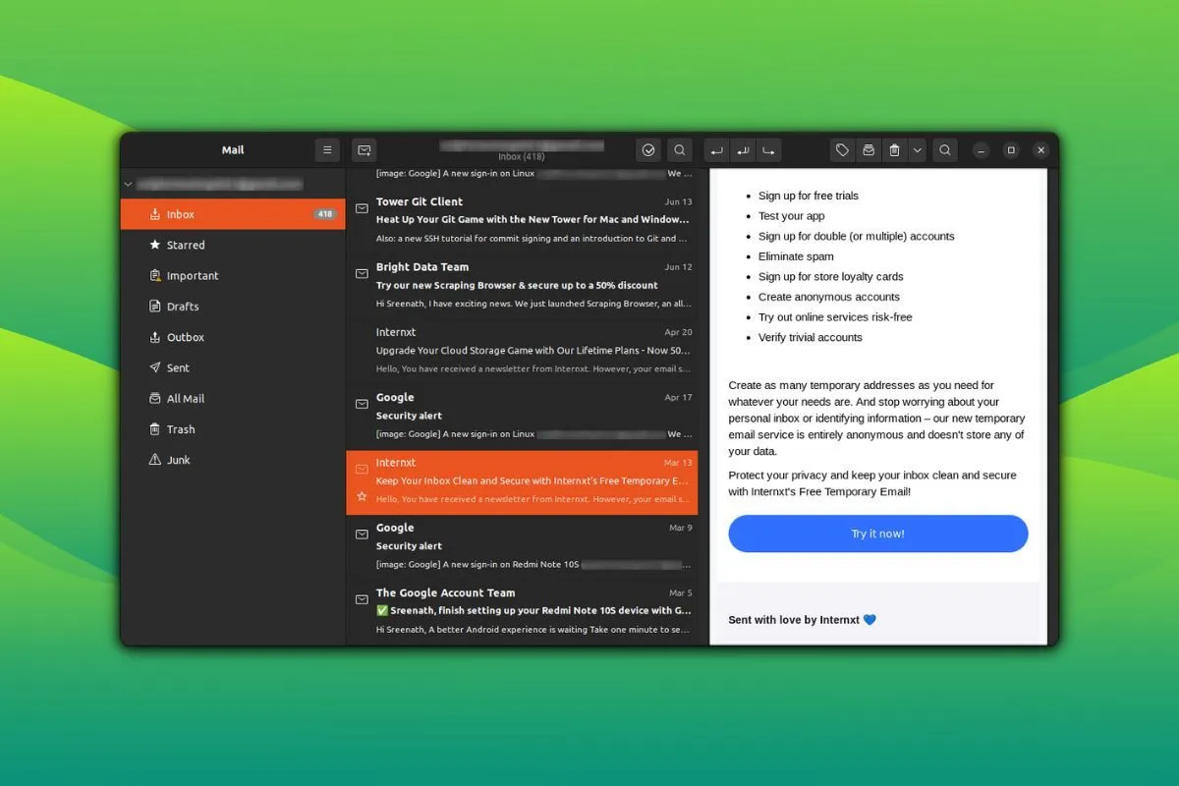Open the Drafts folder
The height and width of the screenshot is (786, 1179).
[181, 306]
